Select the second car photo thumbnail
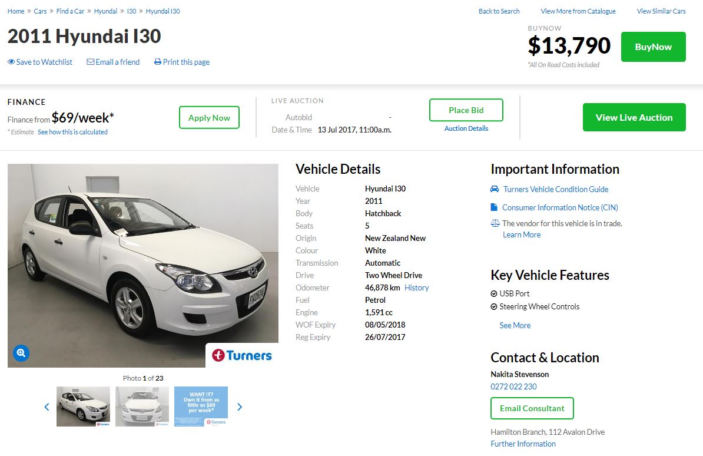The image size is (703, 456). [142, 407]
